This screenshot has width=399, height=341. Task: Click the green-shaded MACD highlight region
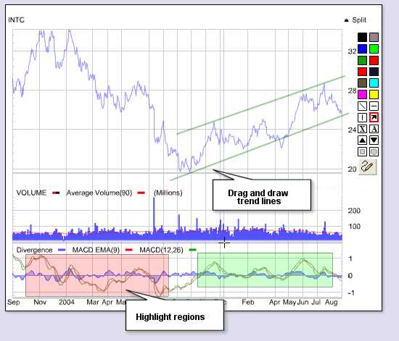265,270
